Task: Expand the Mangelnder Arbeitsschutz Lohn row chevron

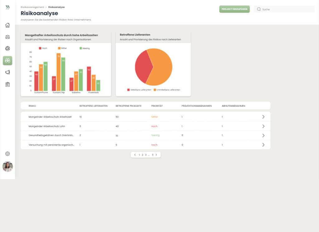Action: (x=263, y=126)
